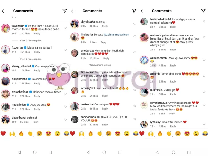The height and width of the screenshot is (156, 208).
Task: Expand View 2 more replies under yayazahir
Action: click(x=31, y=40)
